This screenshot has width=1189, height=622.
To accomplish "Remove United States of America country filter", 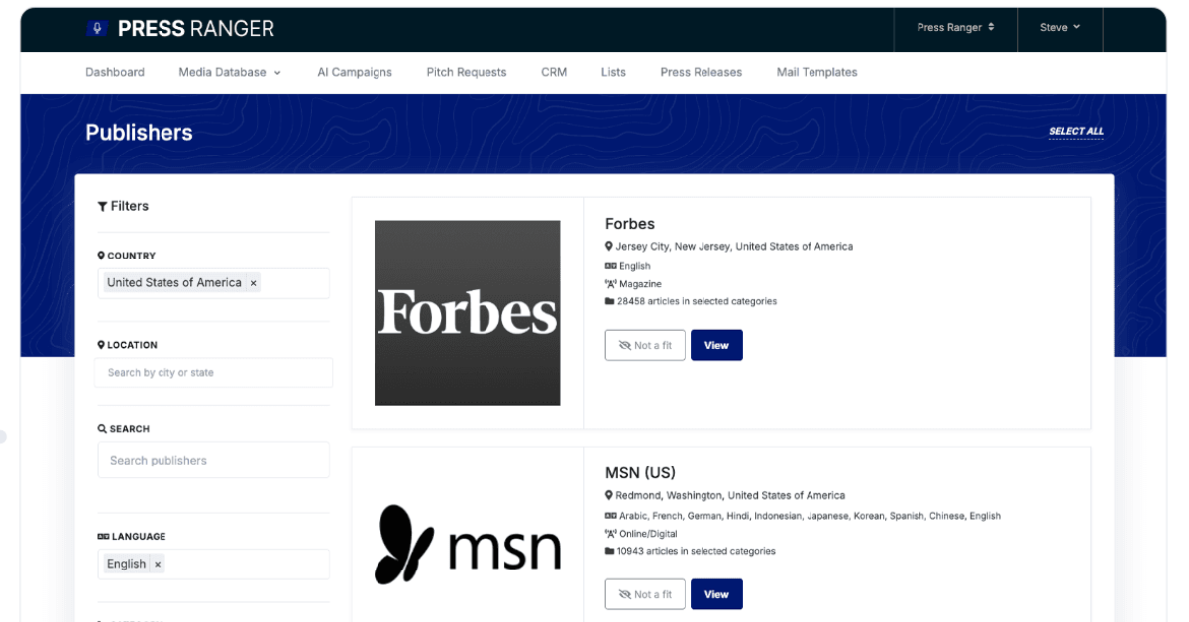I will 253,283.
